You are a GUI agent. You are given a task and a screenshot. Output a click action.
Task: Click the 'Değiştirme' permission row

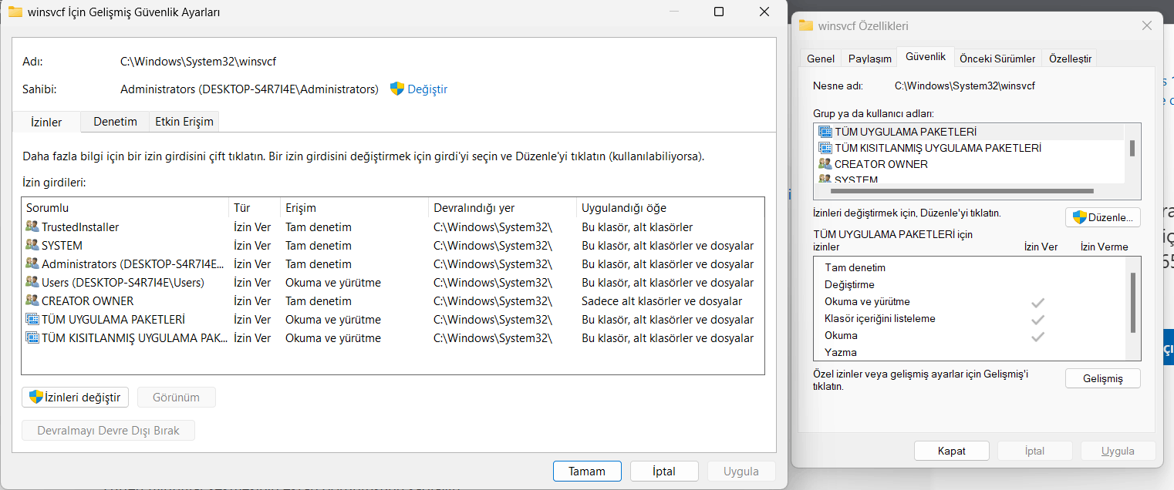point(971,285)
